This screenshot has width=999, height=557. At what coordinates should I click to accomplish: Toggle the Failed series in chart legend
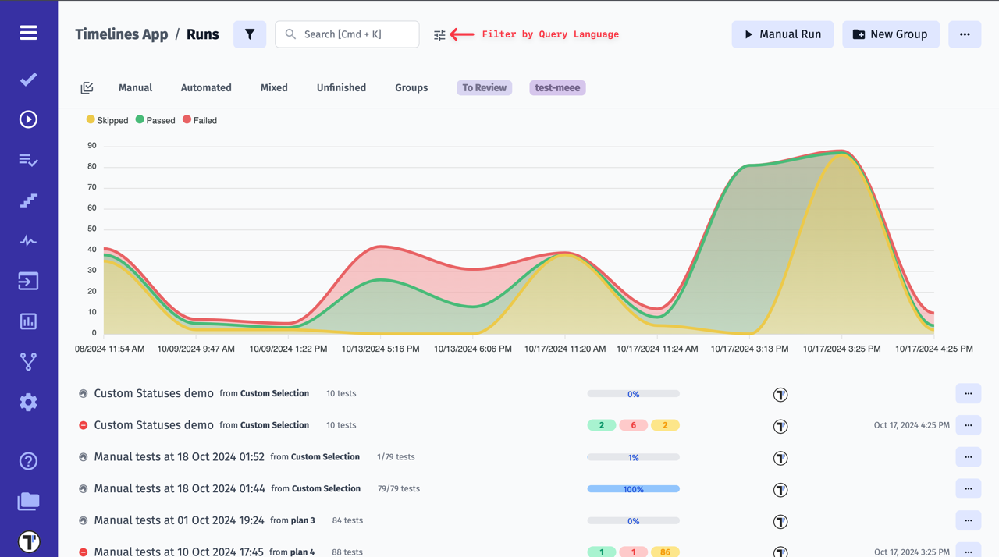[x=200, y=120]
